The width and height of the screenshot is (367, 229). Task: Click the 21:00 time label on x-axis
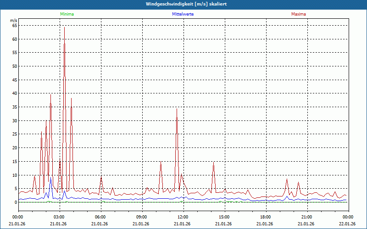point(306,217)
